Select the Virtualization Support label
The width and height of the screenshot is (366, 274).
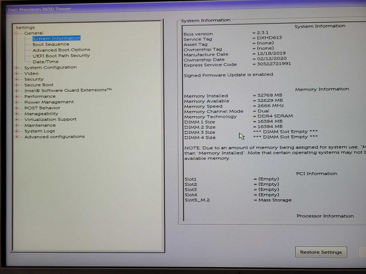(51, 119)
